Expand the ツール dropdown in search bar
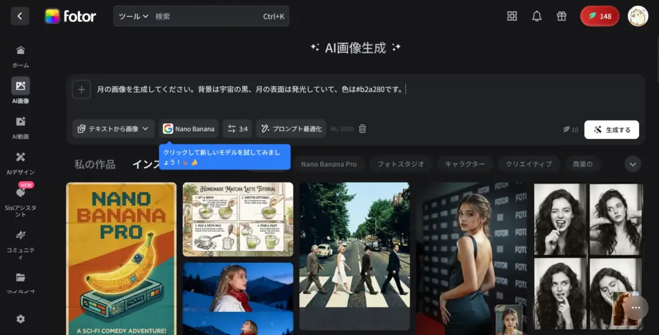Viewport: 659px width, 335px height. click(133, 16)
